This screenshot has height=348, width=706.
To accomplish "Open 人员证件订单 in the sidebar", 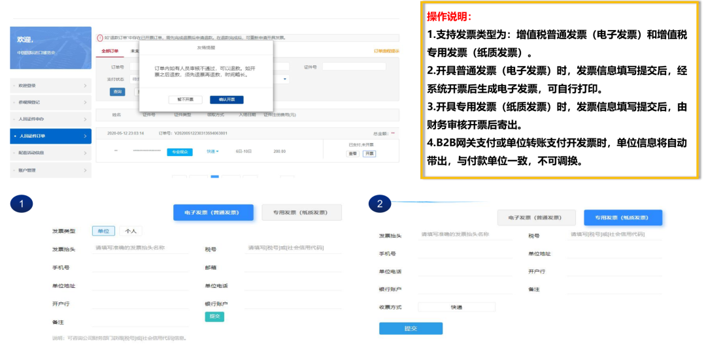I will tap(50, 136).
